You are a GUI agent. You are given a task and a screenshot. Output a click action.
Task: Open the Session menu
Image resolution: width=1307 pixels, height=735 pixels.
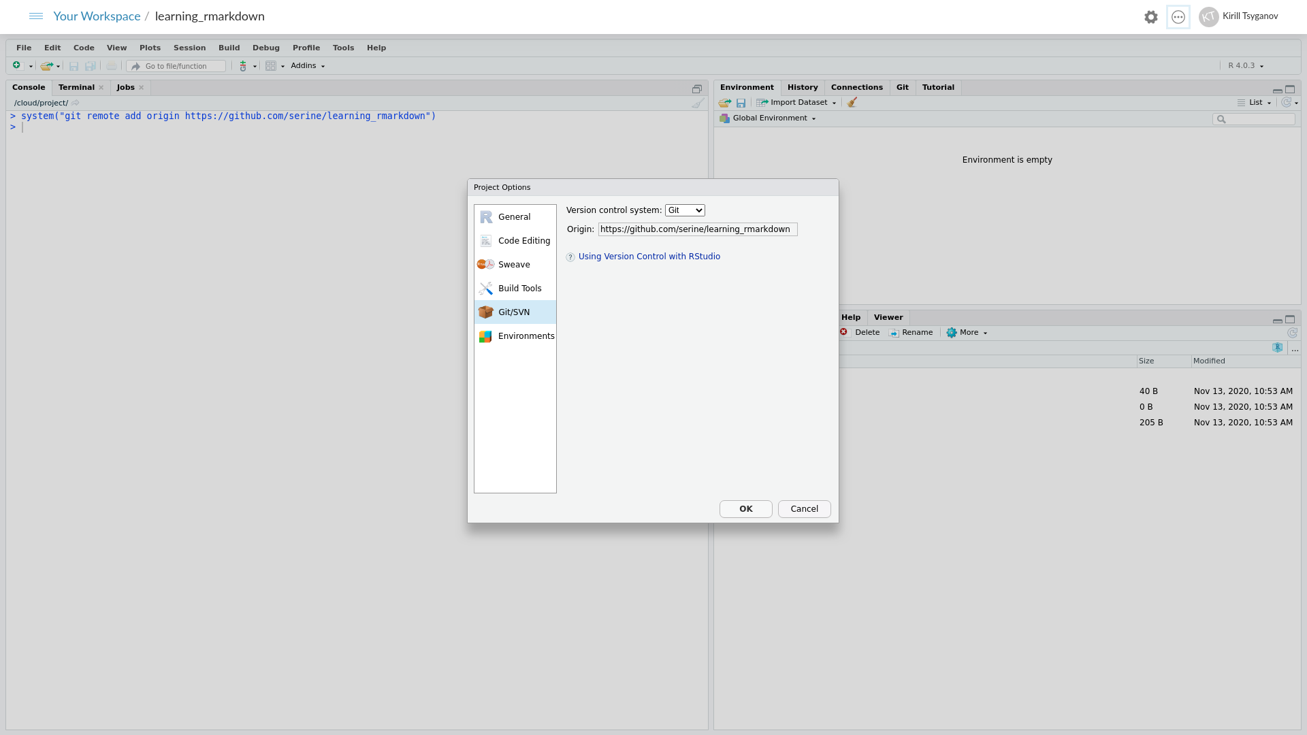[189, 48]
